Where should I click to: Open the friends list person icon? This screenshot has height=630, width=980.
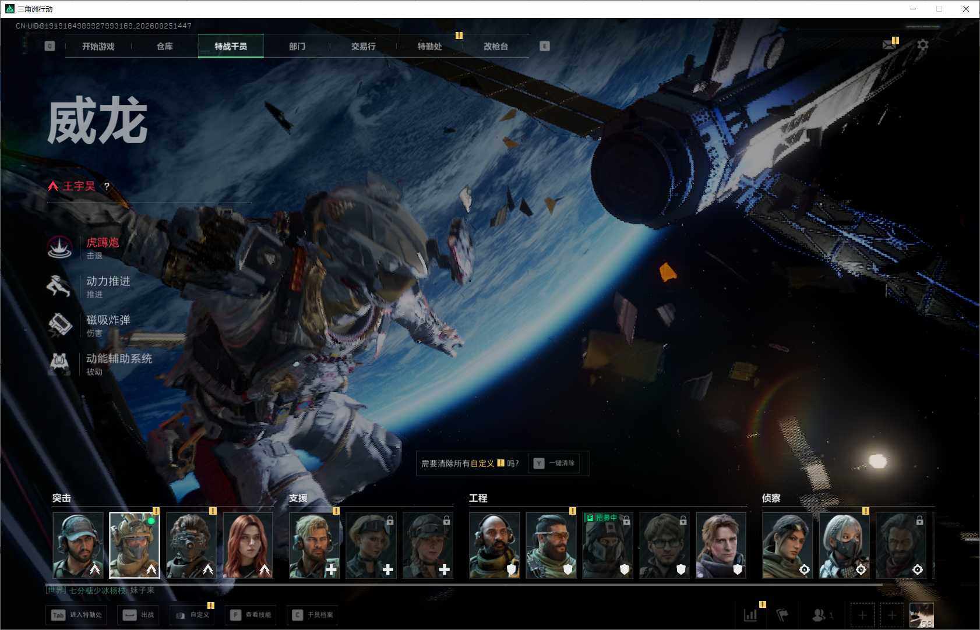(x=819, y=615)
